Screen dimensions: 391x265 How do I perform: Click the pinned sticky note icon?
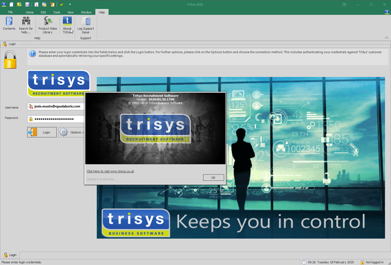tap(52, 4)
